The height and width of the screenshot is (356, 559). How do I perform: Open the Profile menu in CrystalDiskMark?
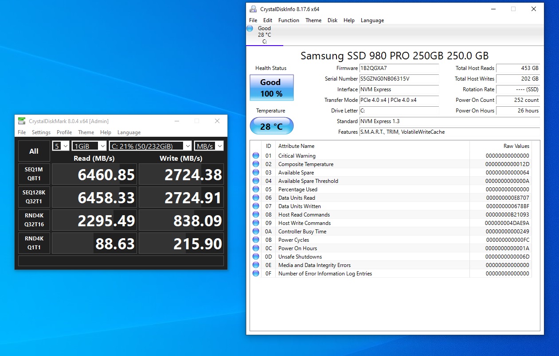(64, 132)
